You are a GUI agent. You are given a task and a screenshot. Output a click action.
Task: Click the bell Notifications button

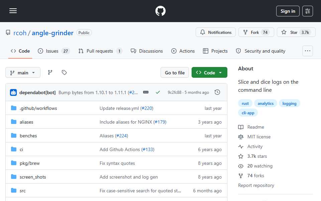click(x=216, y=32)
